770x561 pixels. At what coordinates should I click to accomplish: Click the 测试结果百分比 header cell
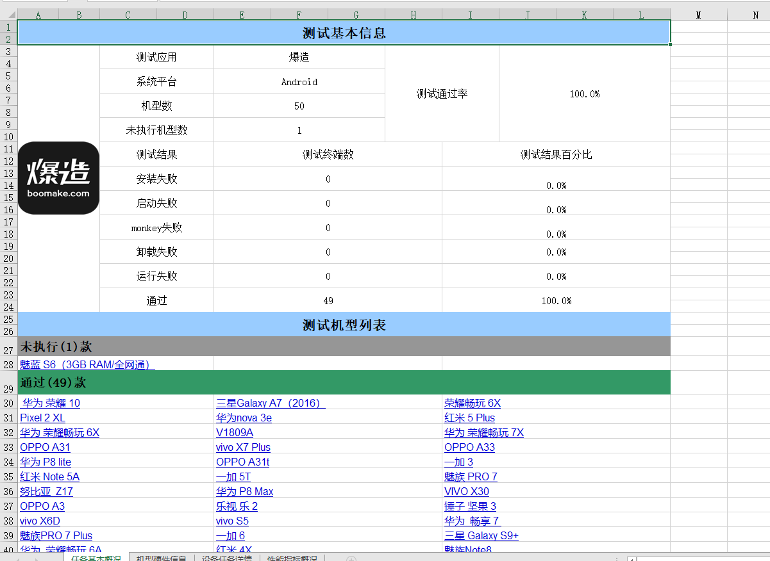pyautogui.click(x=556, y=154)
